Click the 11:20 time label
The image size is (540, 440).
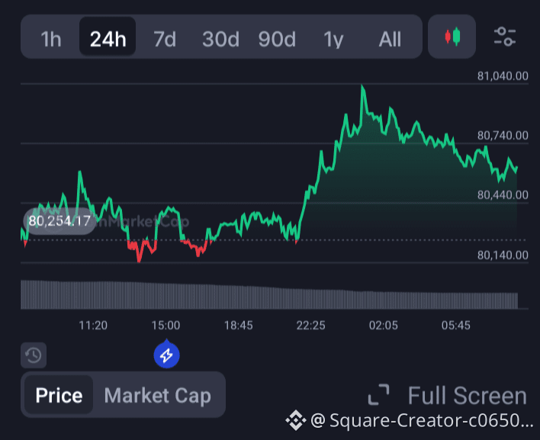coord(93,326)
